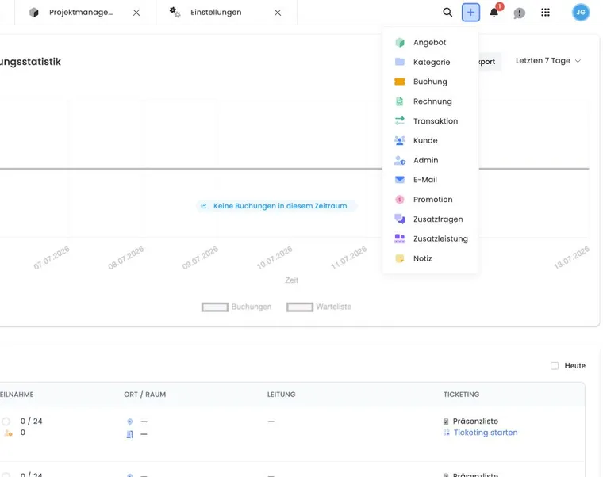The image size is (603, 477).
Task: Click the Zusatzfragen chat icon
Action: [400, 219]
